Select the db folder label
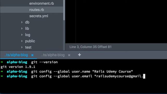The height and width of the screenshot is (94, 167). 27,22
